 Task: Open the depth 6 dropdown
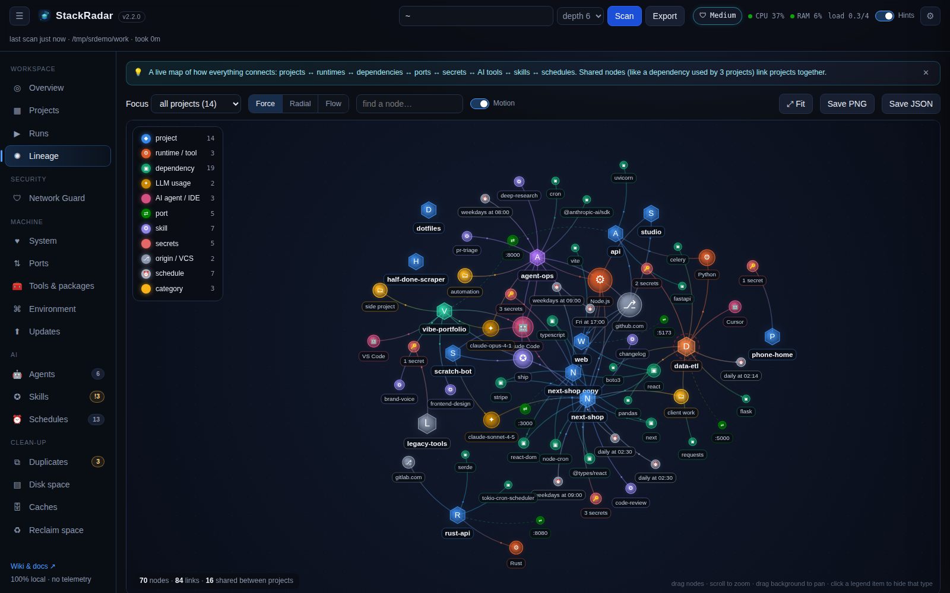click(x=580, y=16)
